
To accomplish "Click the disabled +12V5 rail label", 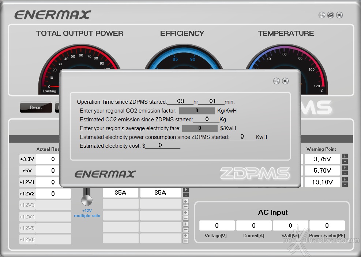I will click(27, 228).
